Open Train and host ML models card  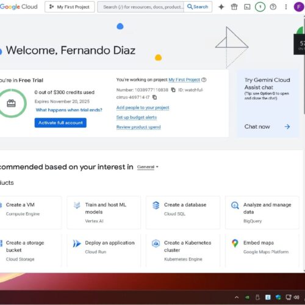(x=104, y=212)
